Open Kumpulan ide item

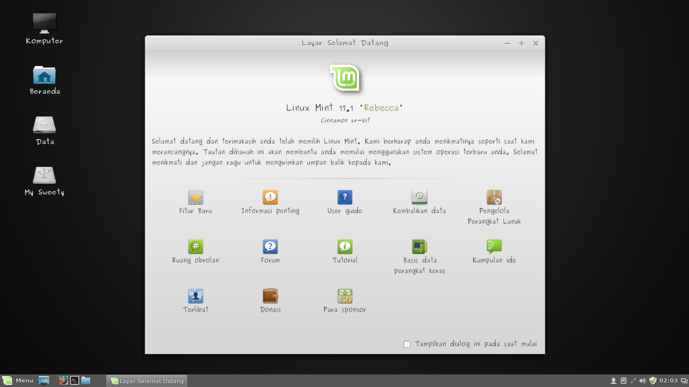tap(494, 251)
